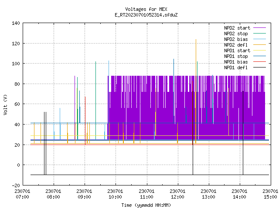Image resolution: width=279 pixels, height=209 pixels.
Task: Select the NPD2 bias legend label
Action: pyautogui.click(x=236, y=39)
